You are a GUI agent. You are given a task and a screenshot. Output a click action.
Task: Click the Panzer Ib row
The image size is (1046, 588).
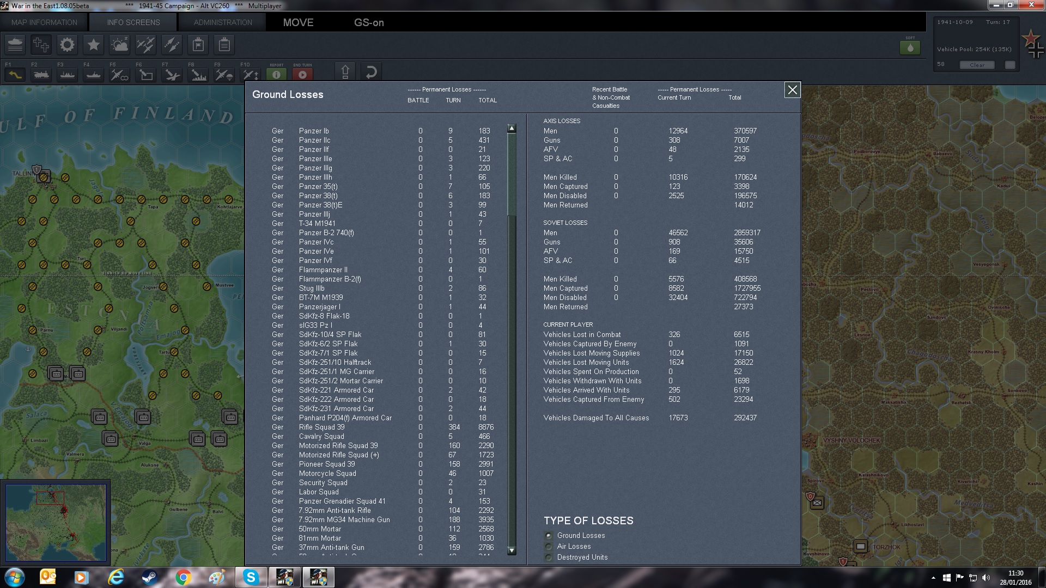(x=383, y=131)
